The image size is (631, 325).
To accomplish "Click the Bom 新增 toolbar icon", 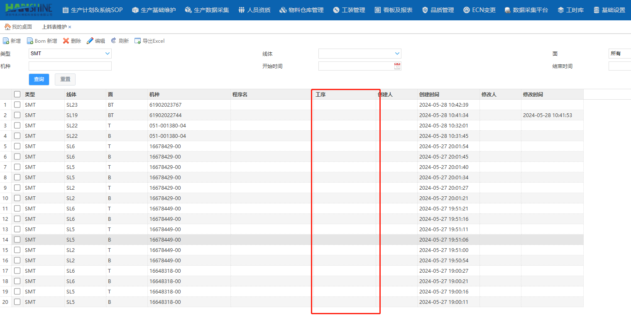I will coord(30,41).
